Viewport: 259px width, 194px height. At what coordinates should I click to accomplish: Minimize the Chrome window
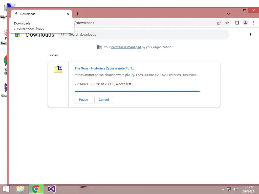pos(238,10)
